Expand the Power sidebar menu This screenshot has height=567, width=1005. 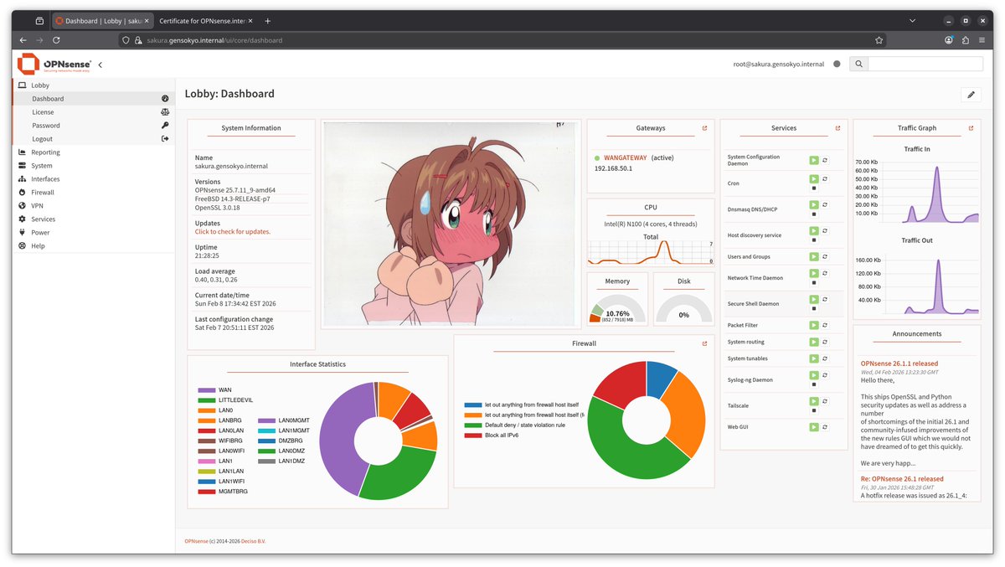pyautogui.click(x=92, y=233)
